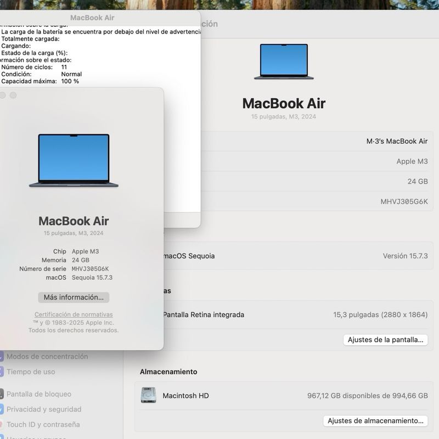Screen dimensions: 439x439
Task: Click the MacBook Air icon in System Settings
Action: point(284,61)
